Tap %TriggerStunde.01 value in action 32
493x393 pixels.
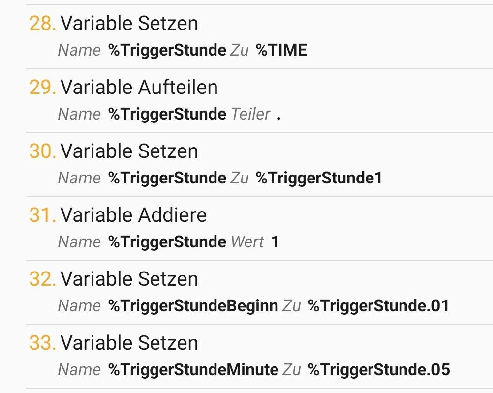tap(378, 306)
